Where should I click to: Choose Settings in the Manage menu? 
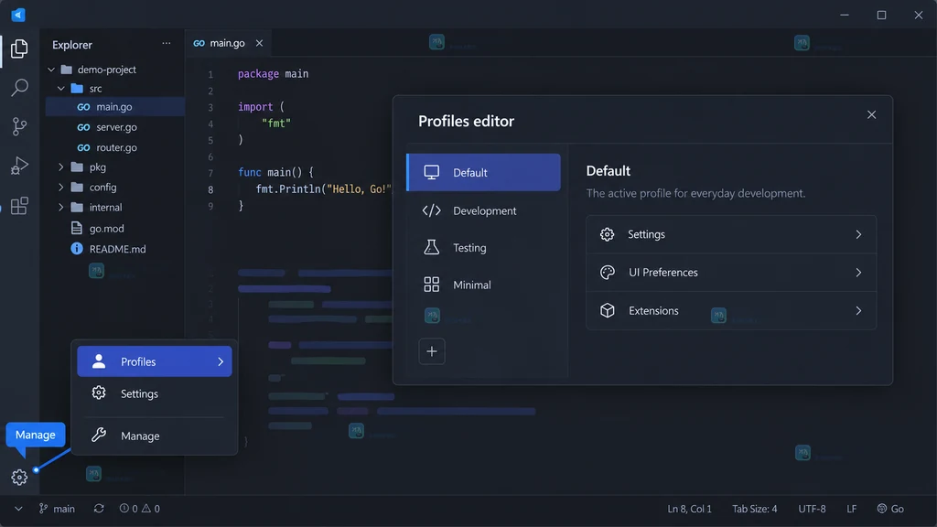pos(154,393)
